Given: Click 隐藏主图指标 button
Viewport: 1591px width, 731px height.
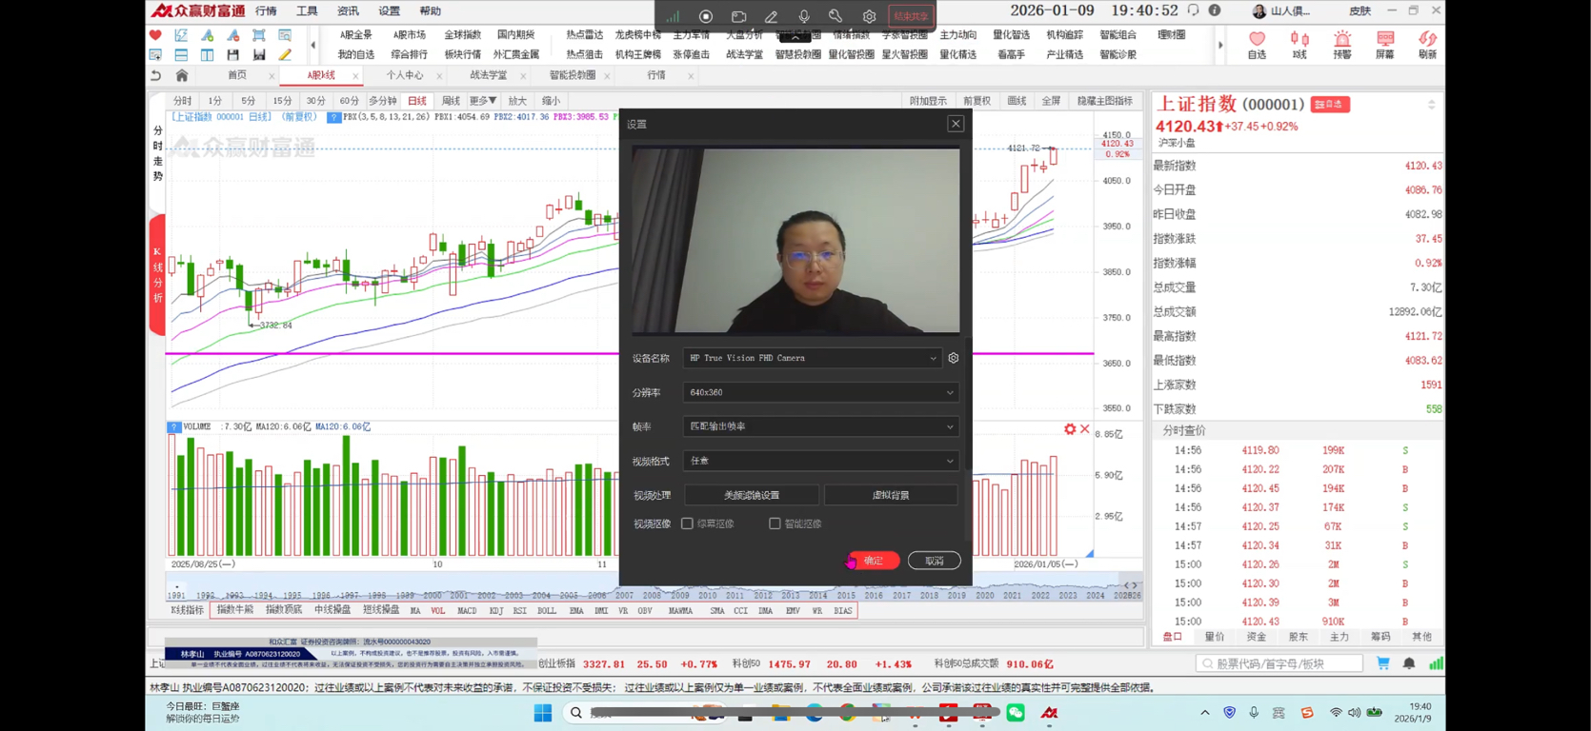Looking at the screenshot, I should (x=1105, y=101).
